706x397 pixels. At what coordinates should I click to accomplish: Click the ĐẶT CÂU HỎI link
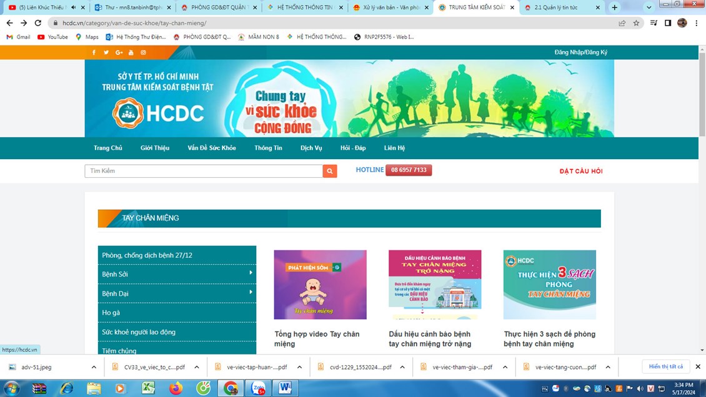point(580,171)
